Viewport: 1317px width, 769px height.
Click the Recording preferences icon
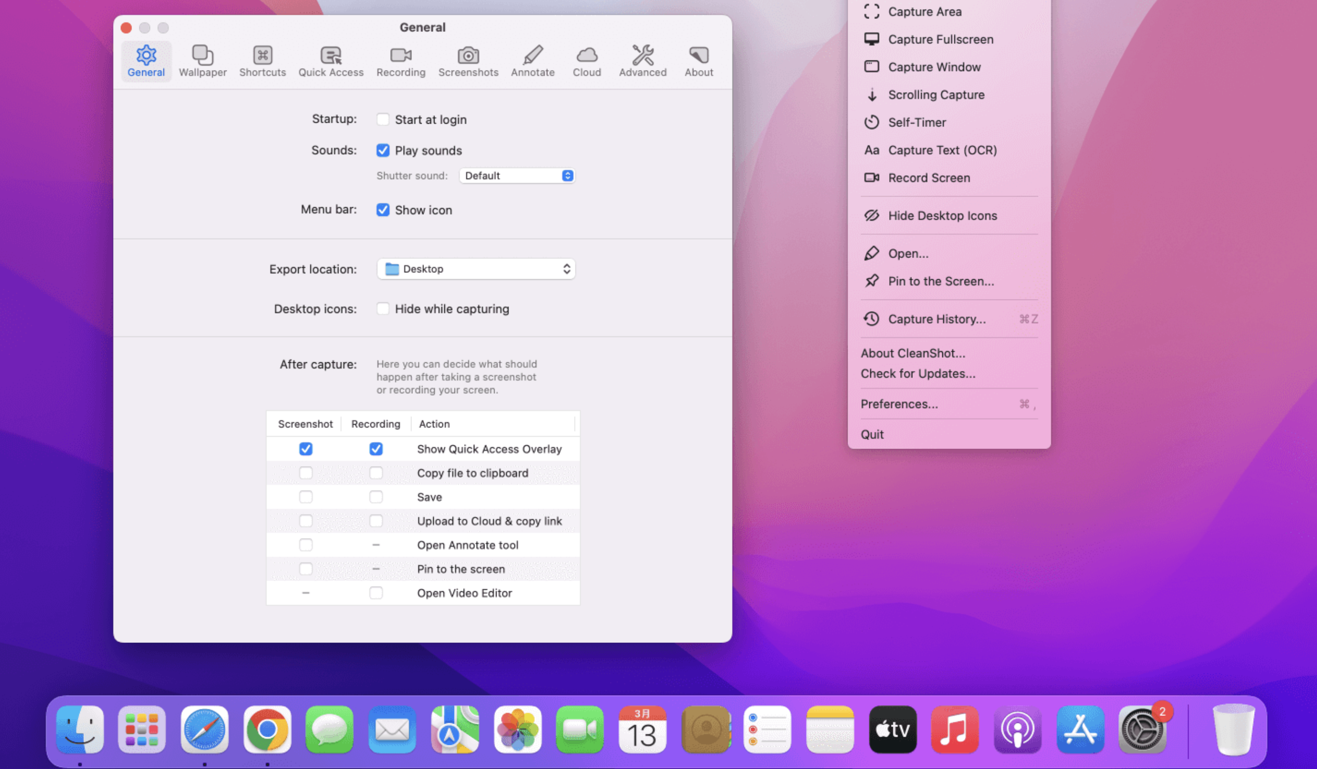point(400,60)
